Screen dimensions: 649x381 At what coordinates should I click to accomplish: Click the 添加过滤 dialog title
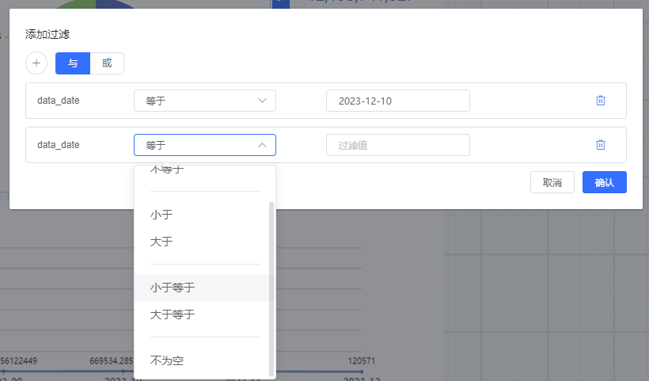tap(47, 34)
